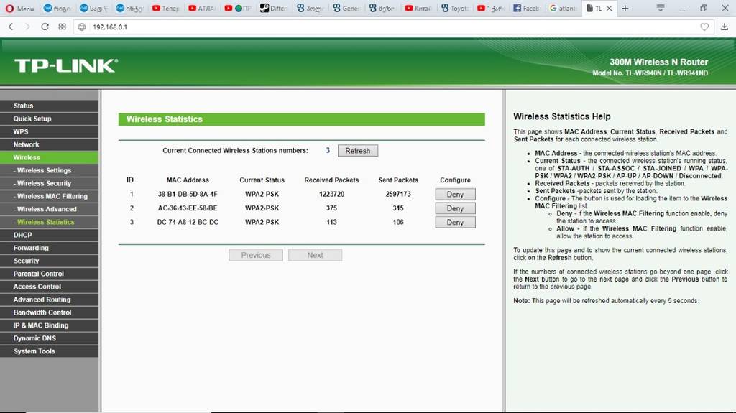Open IP & MAC Binding in sidebar
The height and width of the screenshot is (413, 736).
tap(50, 325)
